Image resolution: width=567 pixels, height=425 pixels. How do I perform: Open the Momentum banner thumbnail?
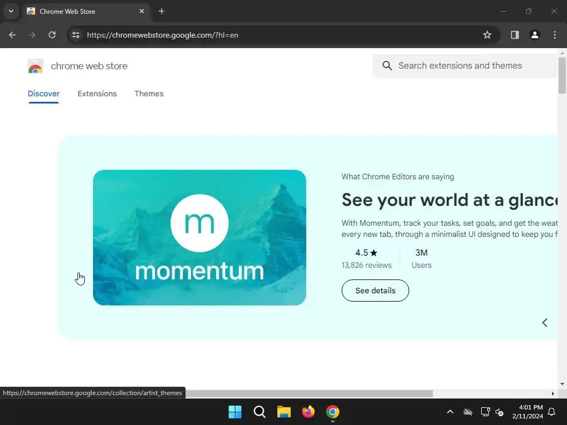(199, 237)
